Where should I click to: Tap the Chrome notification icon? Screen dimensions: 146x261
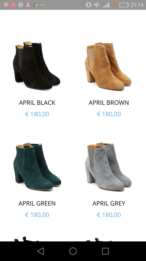tap(35, 5)
